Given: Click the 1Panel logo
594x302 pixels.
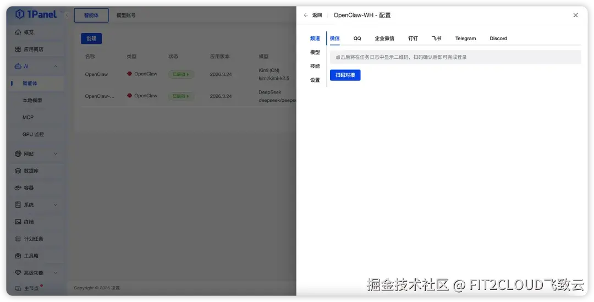Looking at the screenshot, I should [36, 14].
